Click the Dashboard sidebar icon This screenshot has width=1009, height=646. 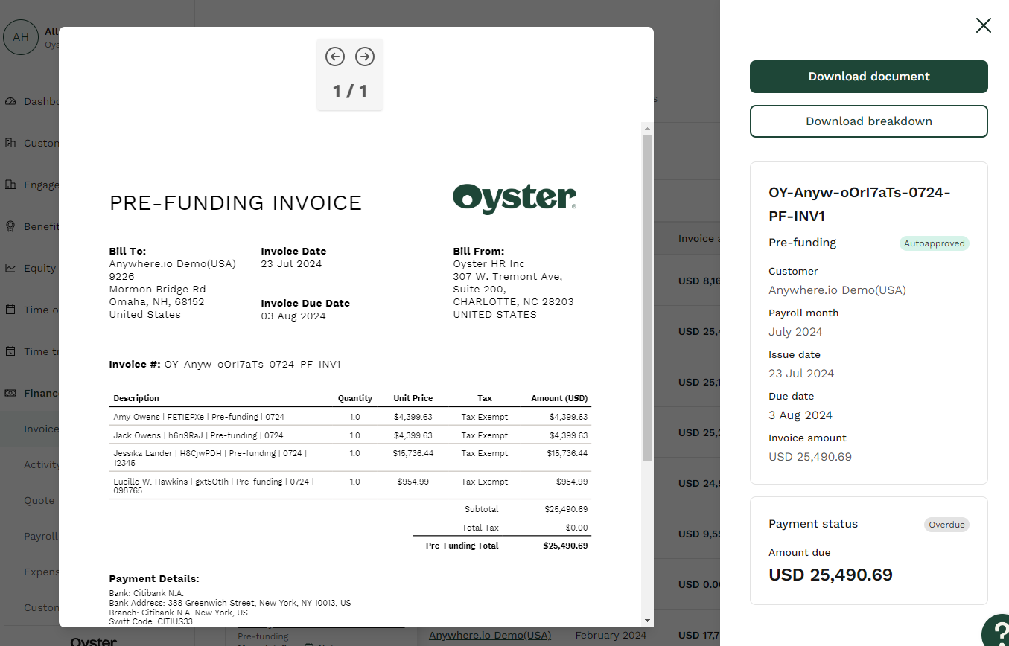10,101
